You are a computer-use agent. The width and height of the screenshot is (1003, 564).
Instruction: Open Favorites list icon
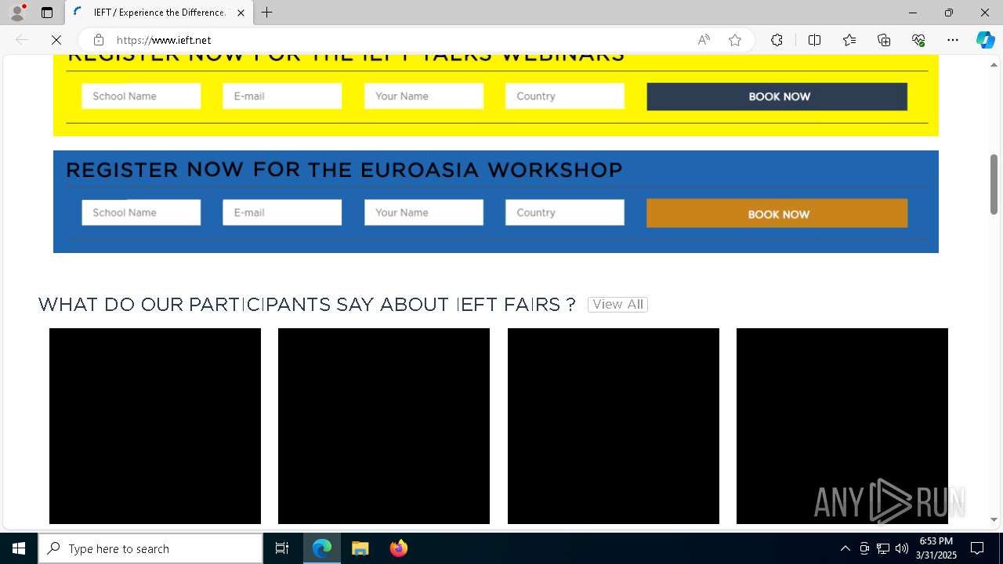pos(849,40)
